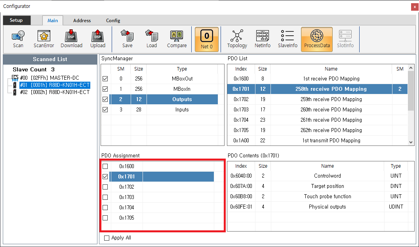Open the Compare tool
This screenshot has width=419, height=247.
[x=177, y=39]
